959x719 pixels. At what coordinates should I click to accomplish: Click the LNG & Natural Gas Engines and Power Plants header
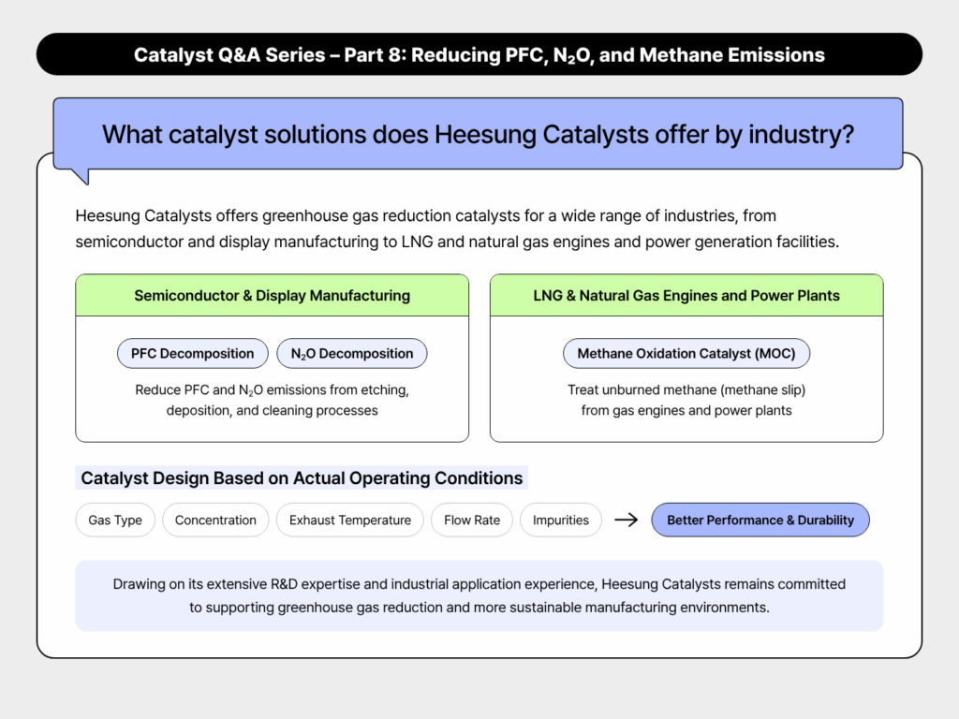[686, 295]
